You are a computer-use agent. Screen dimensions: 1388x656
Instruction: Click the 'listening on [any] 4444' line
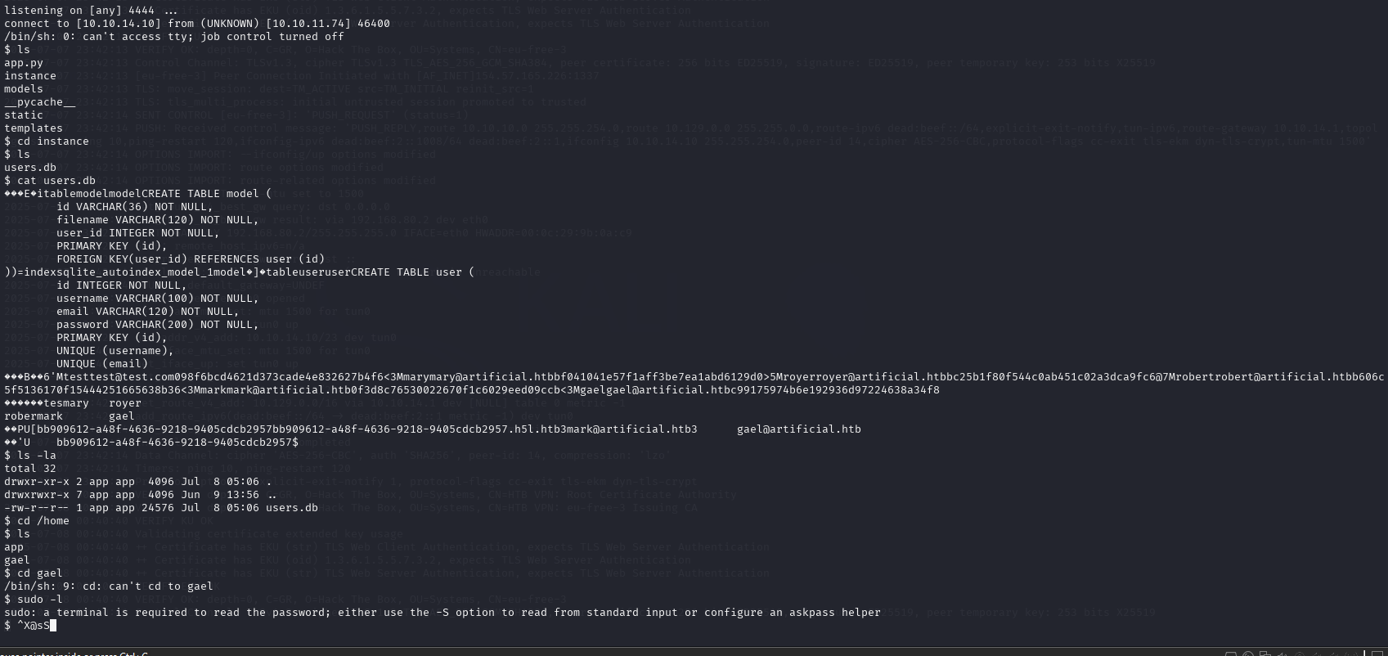pos(90,11)
